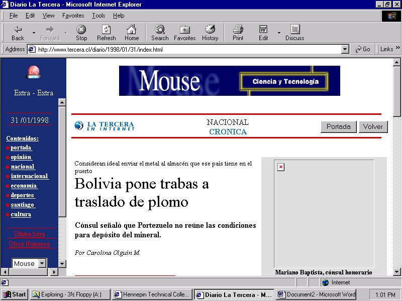Open the internacional sidebar link
Image resolution: width=402 pixels, height=301 pixels.
pyautogui.click(x=30, y=176)
